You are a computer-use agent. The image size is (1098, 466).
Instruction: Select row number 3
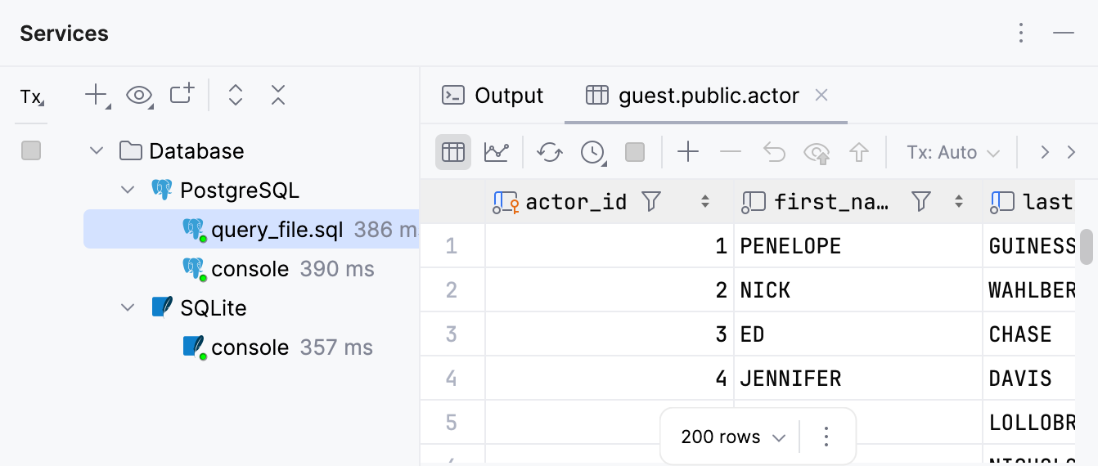click(452, 334)
